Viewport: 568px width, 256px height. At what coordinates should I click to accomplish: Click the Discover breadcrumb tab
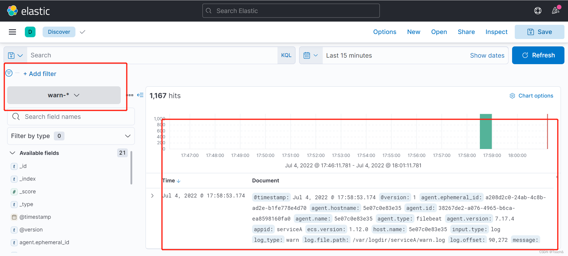point(59,32)
